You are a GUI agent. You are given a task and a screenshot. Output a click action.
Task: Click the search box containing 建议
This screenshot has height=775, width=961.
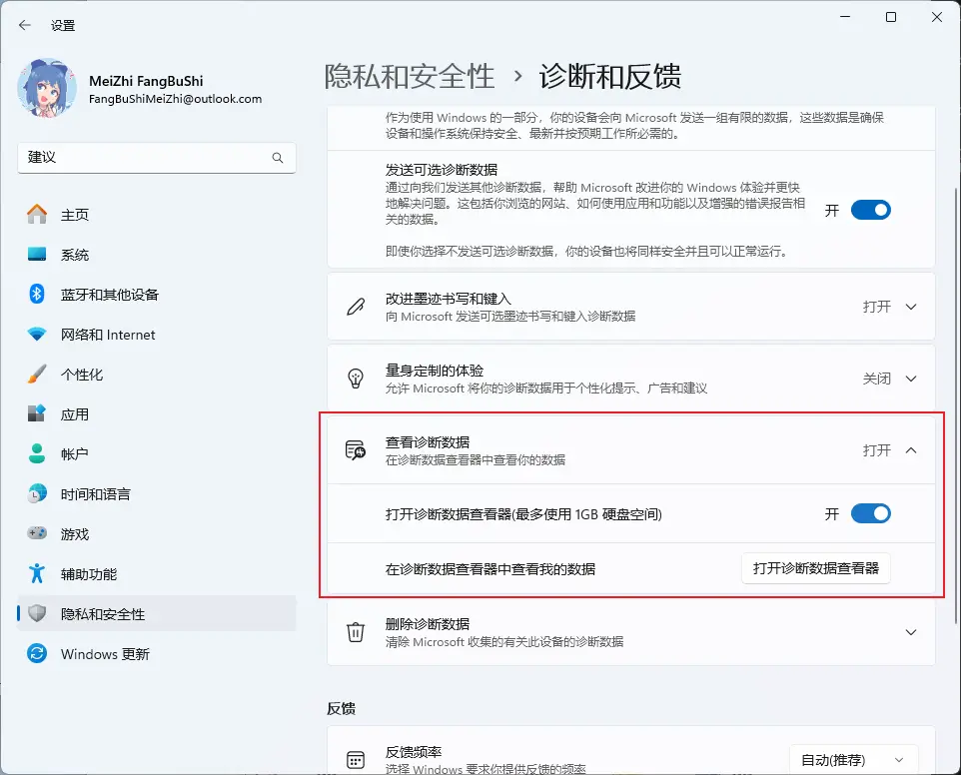145,158
